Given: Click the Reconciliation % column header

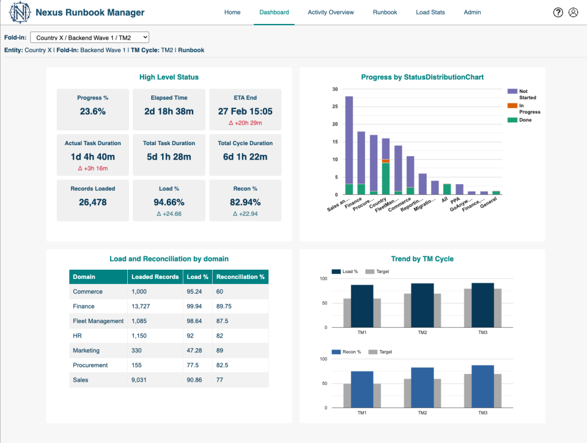Looking at the screenshot, I should tap(240, 277).
